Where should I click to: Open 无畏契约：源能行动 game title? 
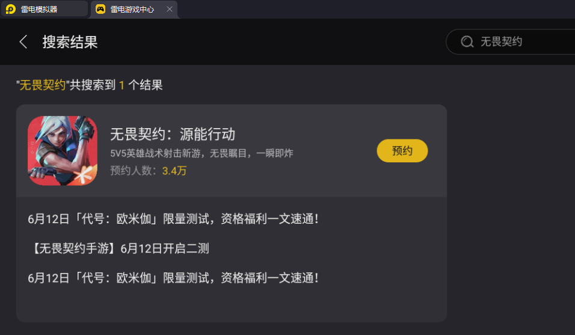point(173,134)
